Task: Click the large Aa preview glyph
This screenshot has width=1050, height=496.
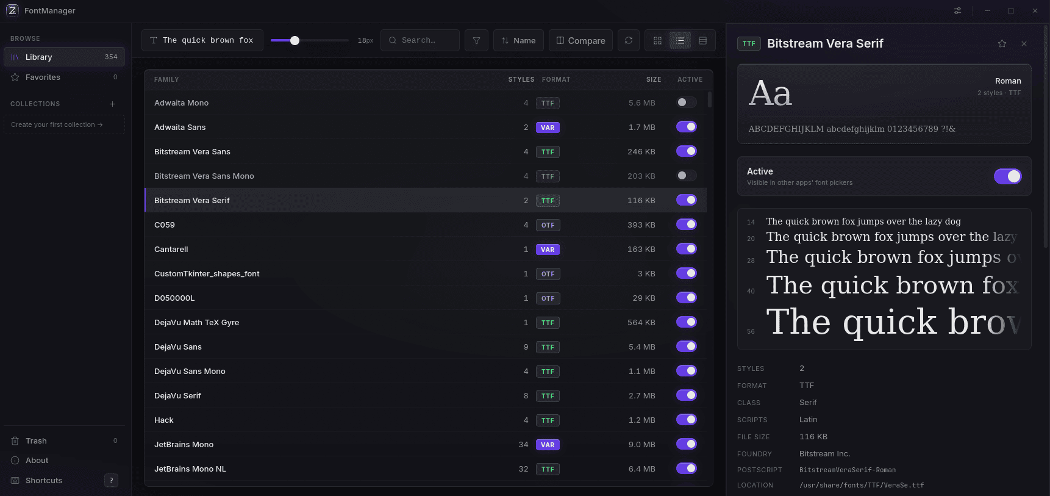Action: coord(770,93)
